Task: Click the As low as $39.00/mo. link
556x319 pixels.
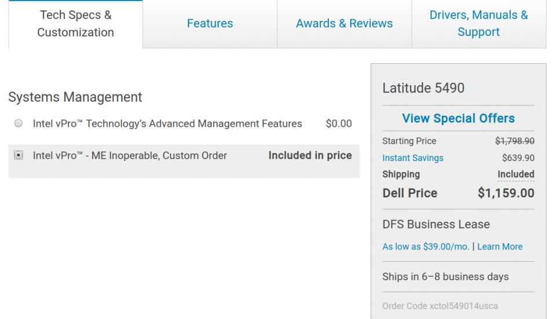Action: coord(425,247)
